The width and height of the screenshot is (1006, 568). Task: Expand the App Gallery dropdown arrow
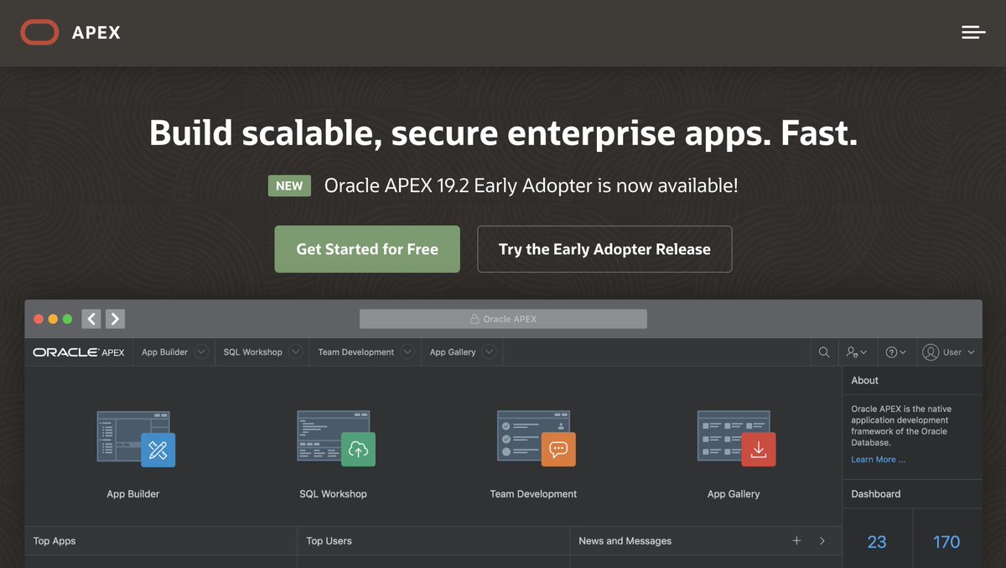(490, 352)
